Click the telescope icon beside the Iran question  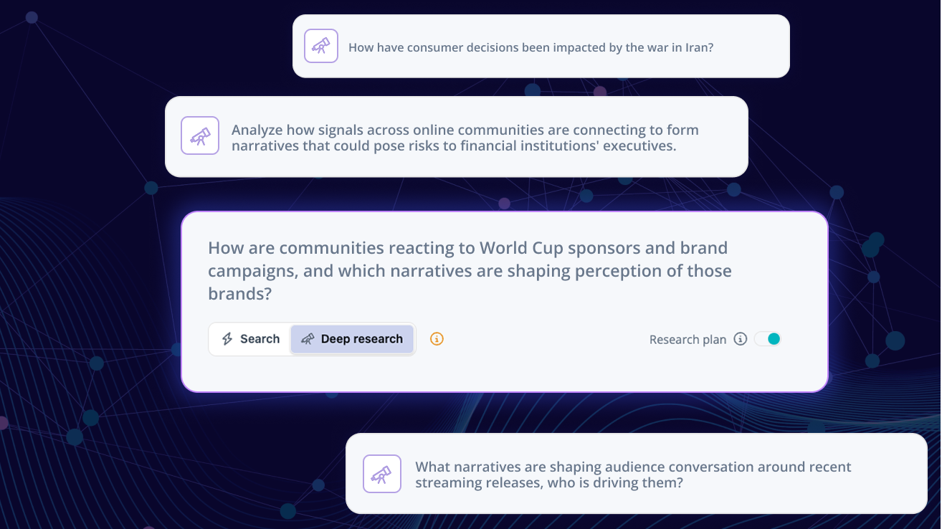click(x=321, y=45)
